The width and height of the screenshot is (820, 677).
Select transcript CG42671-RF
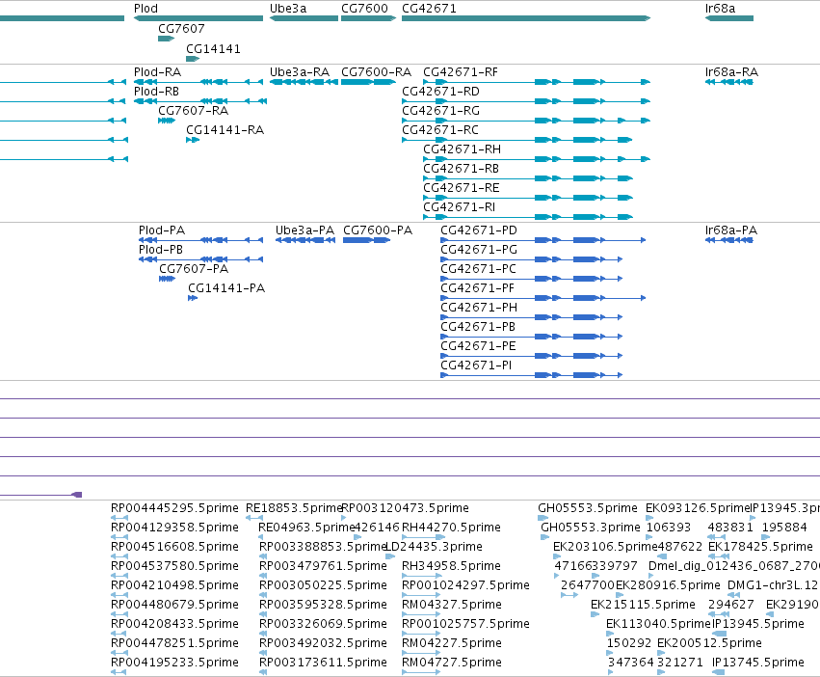coord(537,82)
